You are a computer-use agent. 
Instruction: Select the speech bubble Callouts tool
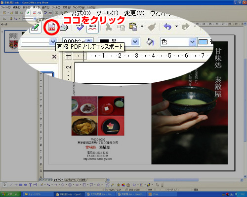coord(91,185)
